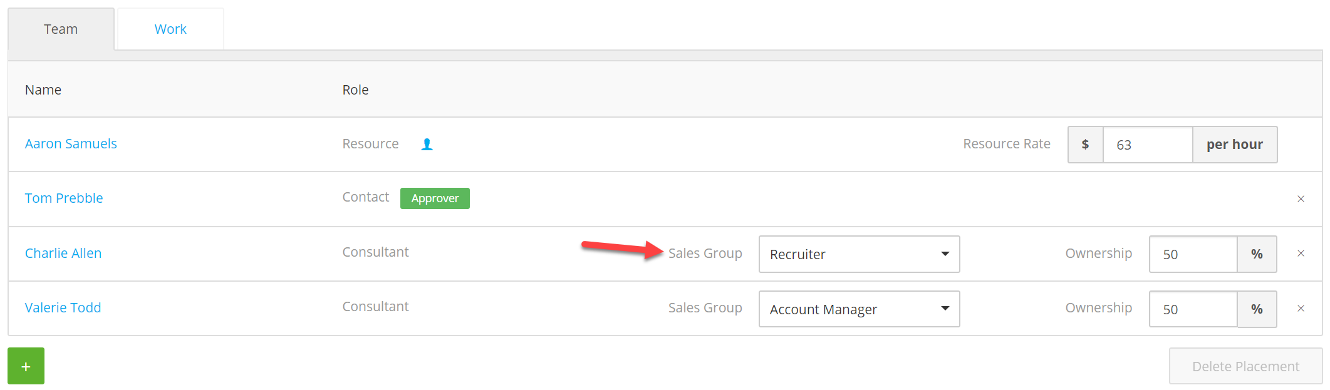Remove Valerie Todd with the X icon
Viewport: 1330px width, 390px height.
point(1301,309)
